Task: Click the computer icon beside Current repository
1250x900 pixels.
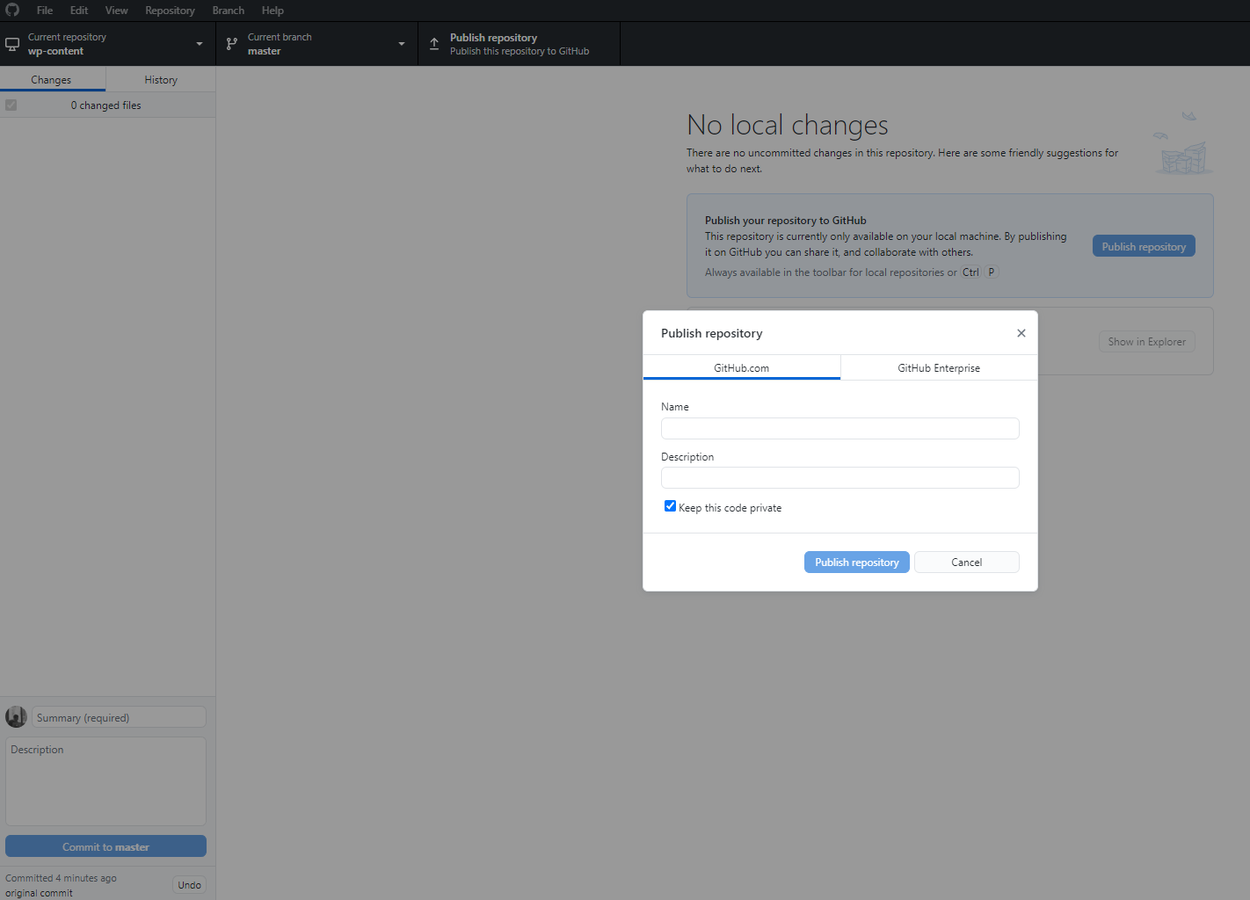Action: 12,44
